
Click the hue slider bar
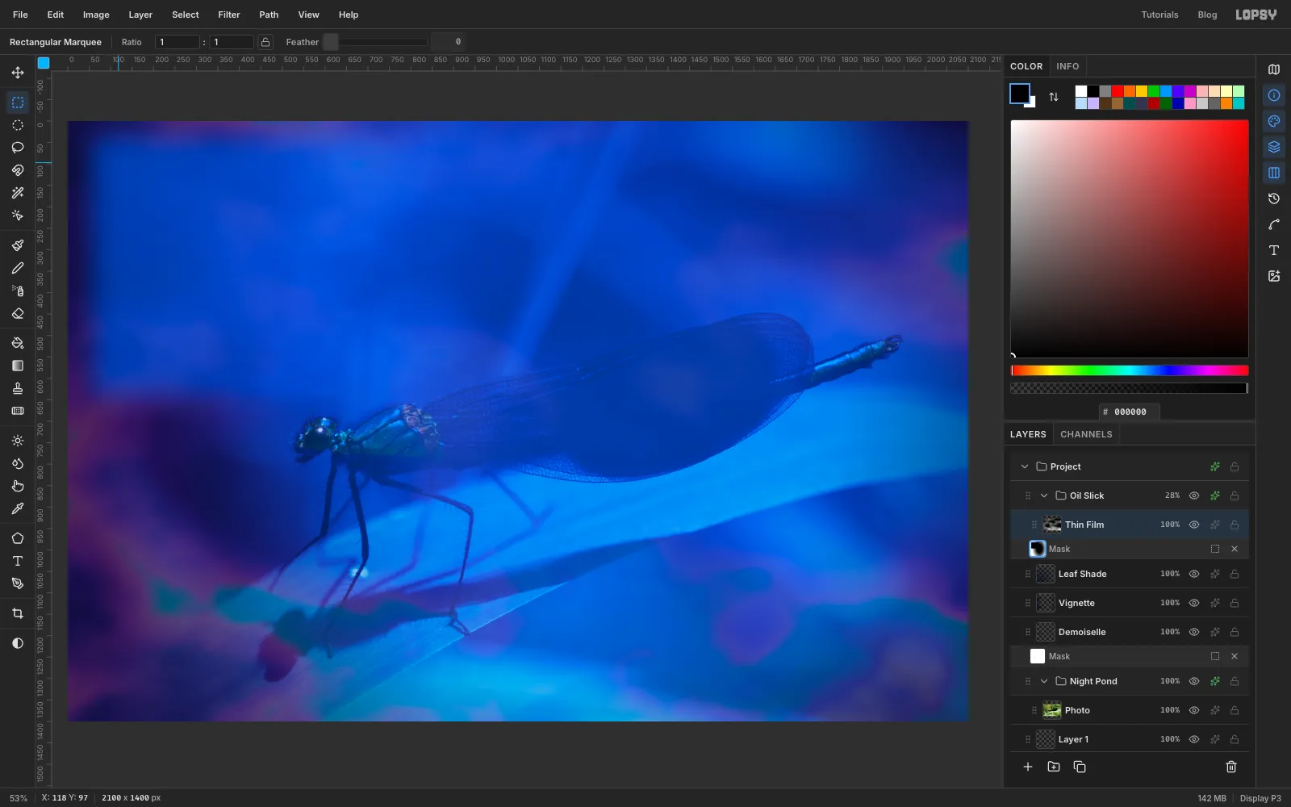[1130, 370]
